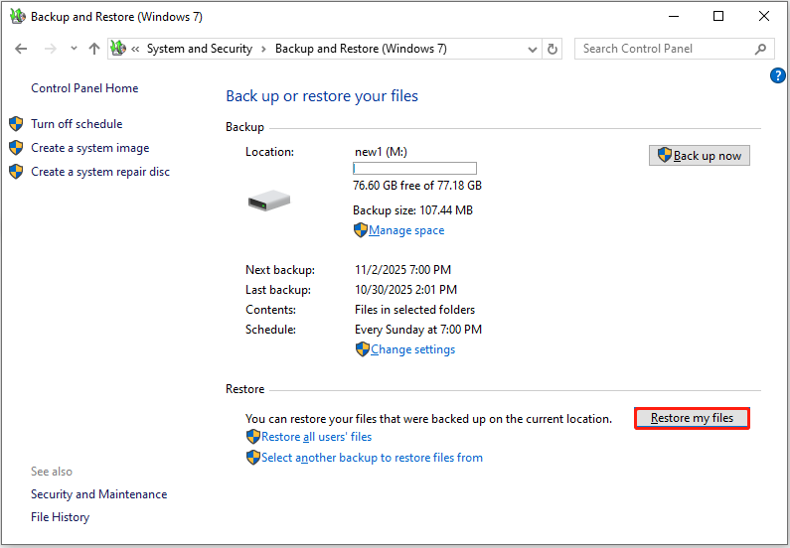Expand the breadcrumb arrow after System and Security
The image size is (790, 548).
(x=263, y=50)
